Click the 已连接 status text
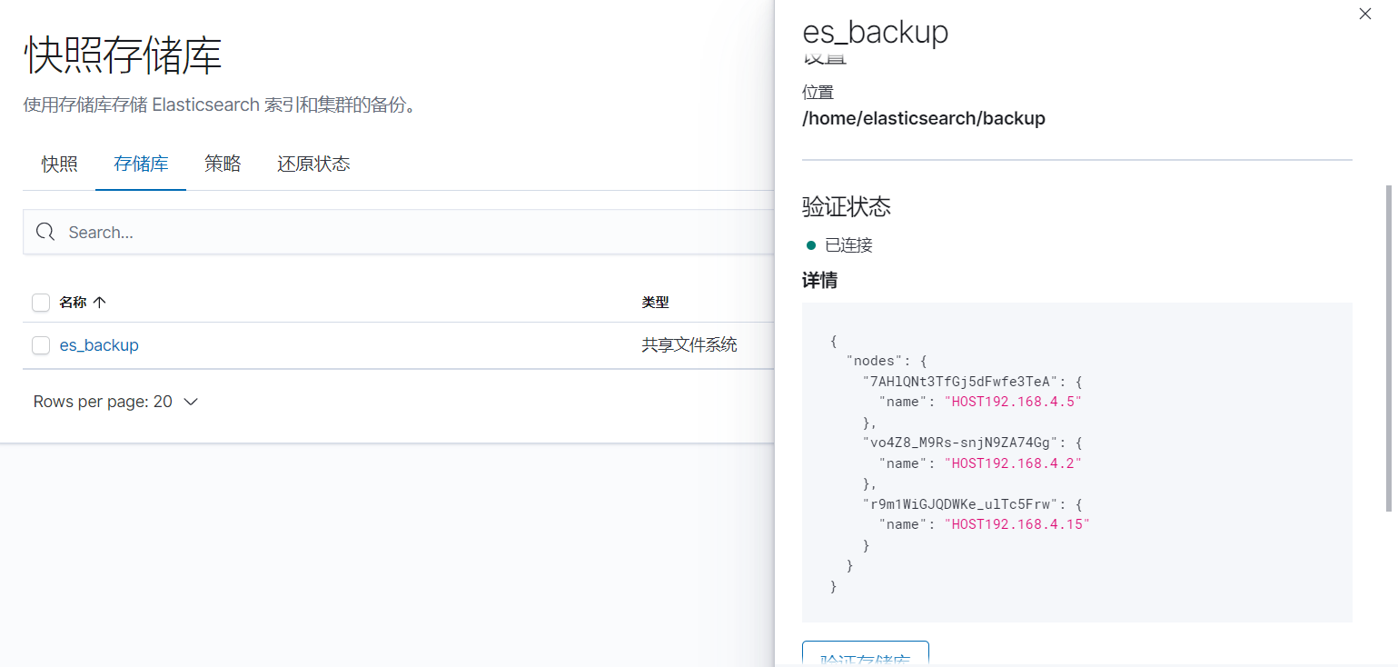 pyautogui.click(x=848, y=245)
